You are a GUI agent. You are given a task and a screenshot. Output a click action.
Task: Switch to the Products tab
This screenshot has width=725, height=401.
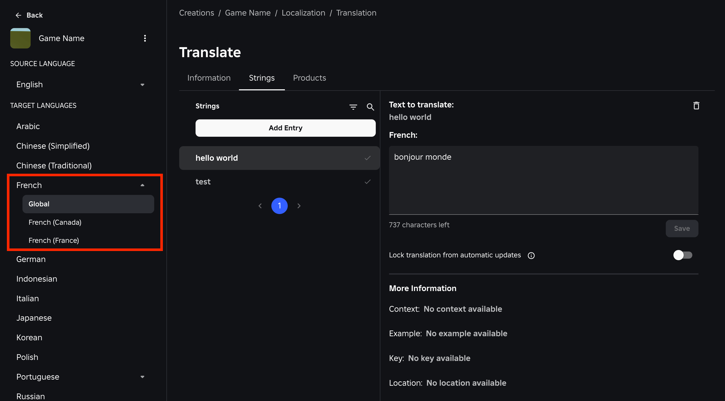tap(309, 78)
